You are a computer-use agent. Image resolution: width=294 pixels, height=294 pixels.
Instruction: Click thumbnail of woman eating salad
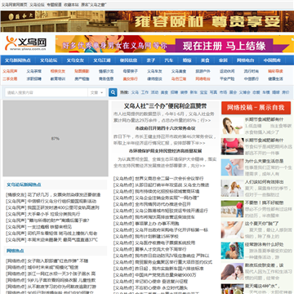[x=232, y=126]
